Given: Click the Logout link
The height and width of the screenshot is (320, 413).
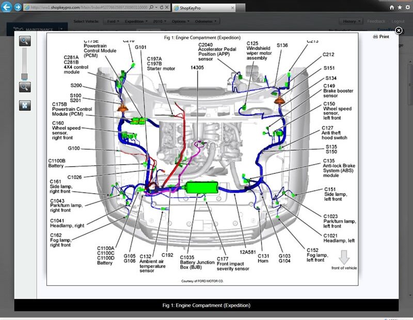Looking at the screenshot, I should [398, 21].
